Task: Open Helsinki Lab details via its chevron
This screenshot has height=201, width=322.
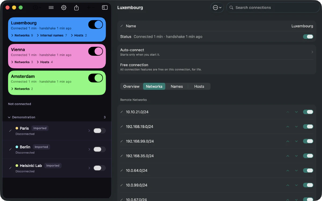Action: point(89,168)
